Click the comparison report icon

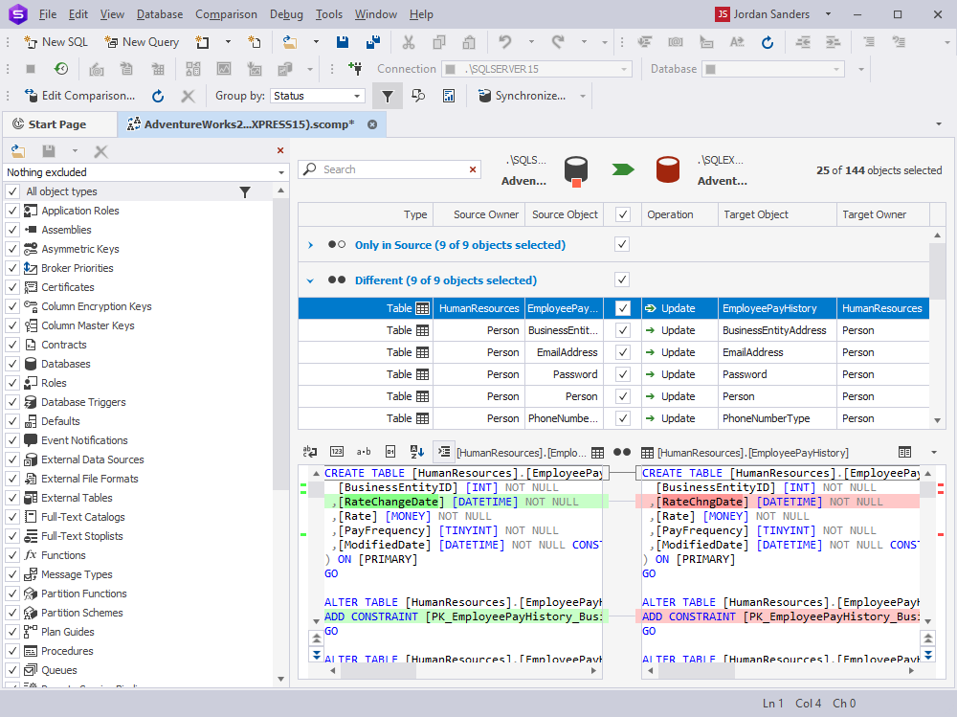(449, 96)
